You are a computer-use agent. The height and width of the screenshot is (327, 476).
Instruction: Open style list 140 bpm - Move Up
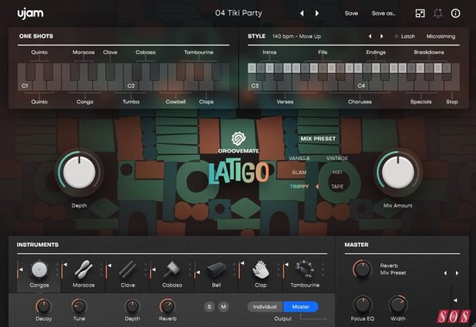297,36
